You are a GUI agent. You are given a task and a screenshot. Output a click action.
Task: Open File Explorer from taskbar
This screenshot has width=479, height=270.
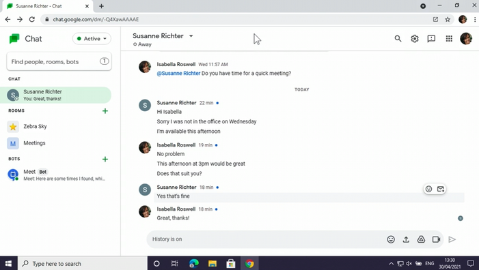click(213, 264)
